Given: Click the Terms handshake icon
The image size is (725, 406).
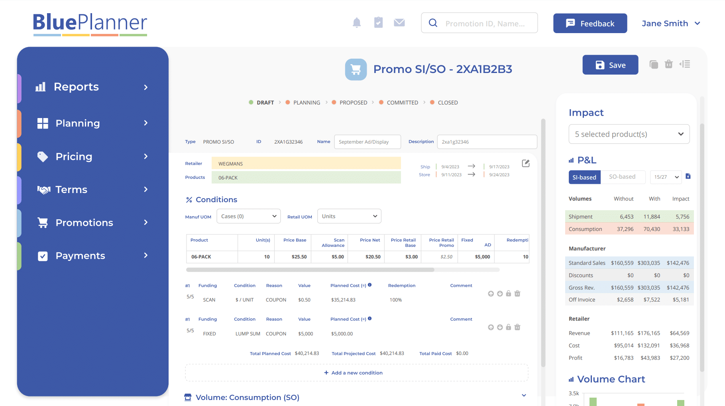Looking at the screenshot, I should coord(44,190).
